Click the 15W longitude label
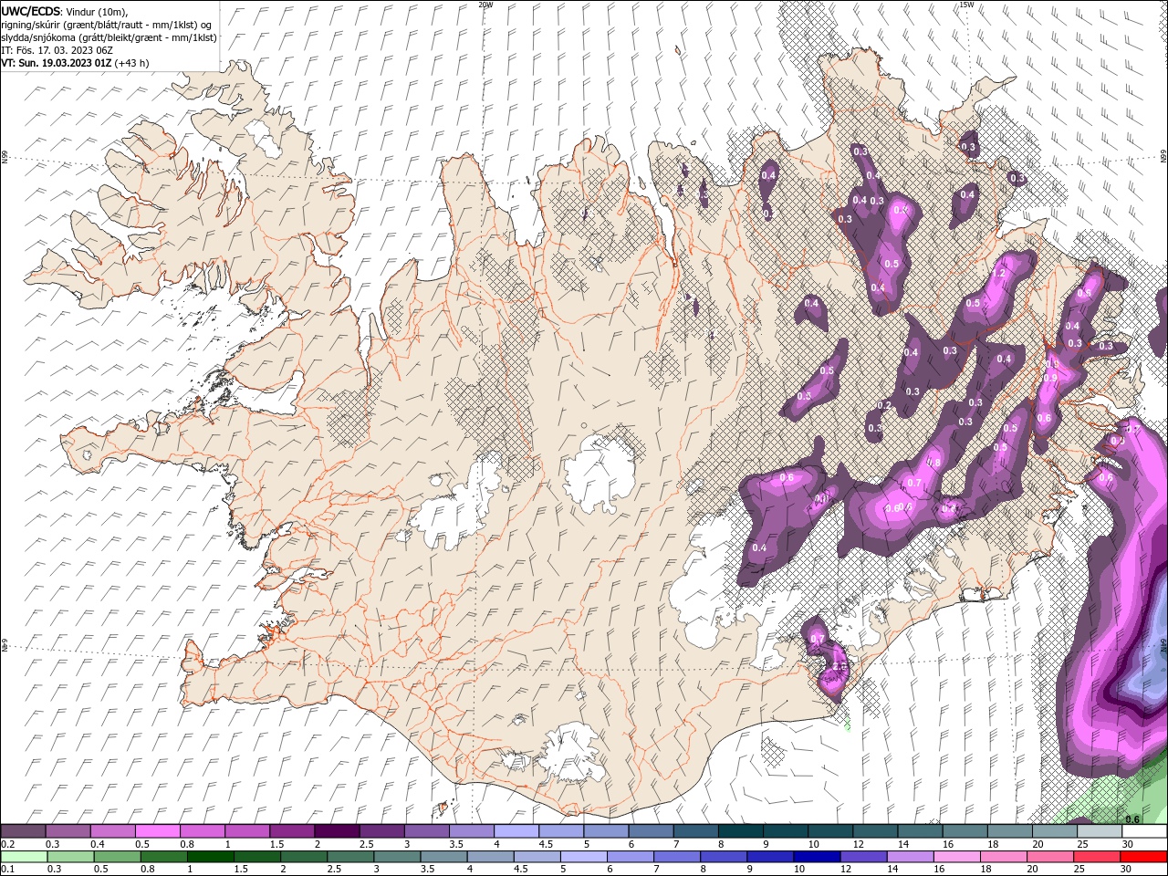Viewport: 1168px width, 876px height. 966,5
